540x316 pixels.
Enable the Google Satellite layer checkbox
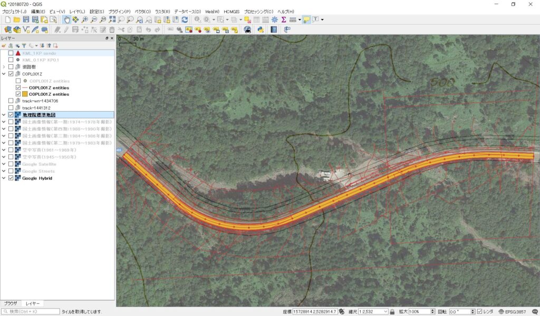tap(11, 164)
